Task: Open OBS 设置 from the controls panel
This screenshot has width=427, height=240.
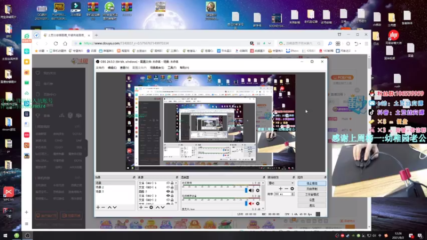Action: pyautogui.click(x=312, y=200)
